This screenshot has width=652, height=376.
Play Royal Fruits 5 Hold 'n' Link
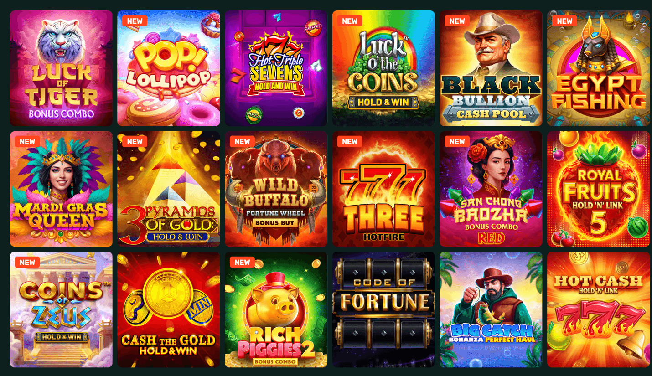pos(598,189)
